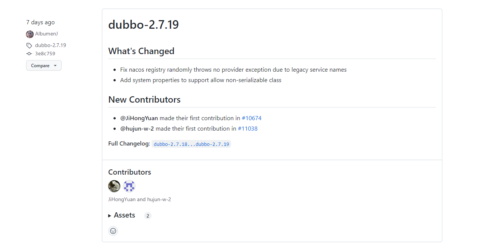Image resolution: width=486 pixels, height=250 pixels.
Task: Open the dubbo-2.7.18...dubbo-2.7.19 changelog comparison
Action: click(191, 144)
